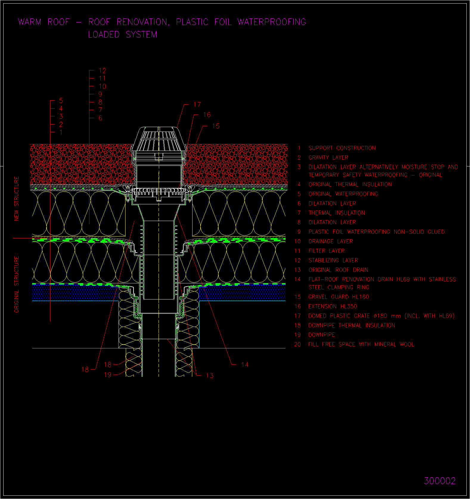The width and height of the screenshot is (470, 499).
Task: Select legend entry 'SUPPORT CONSTRUCTION'
Action: point(342,148)
